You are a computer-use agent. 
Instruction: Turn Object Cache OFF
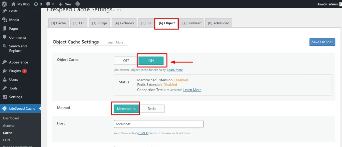[126, 61]
